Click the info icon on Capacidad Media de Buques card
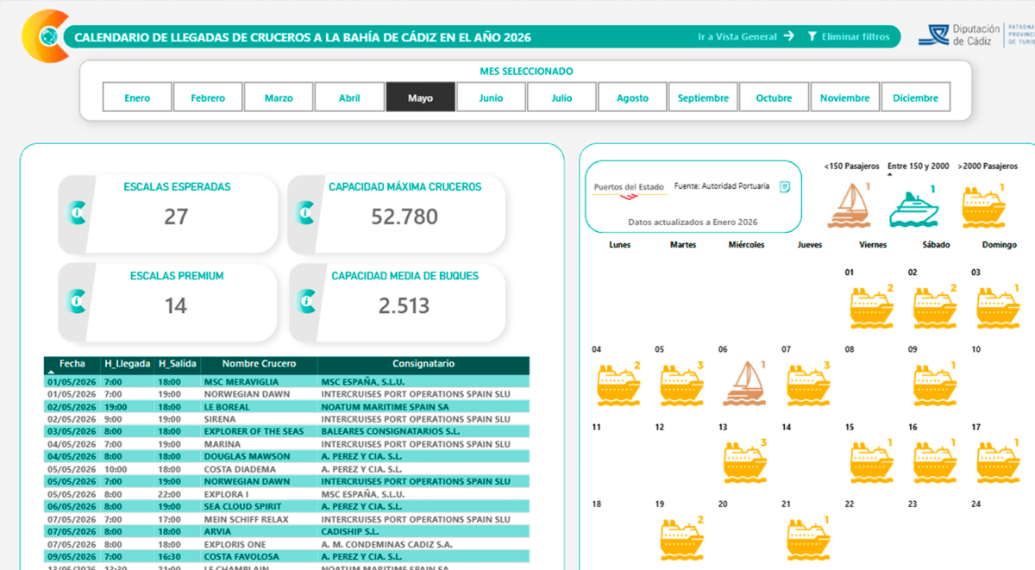 (306, 301)
